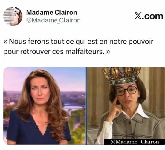Click the golden crown overlay on right photo
This screenshot has width=165, height=150.
point(122,76)
